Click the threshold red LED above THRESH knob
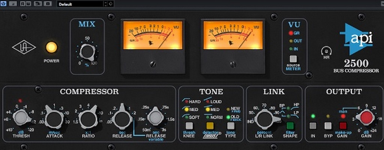Screen dimensions: 384x150 click(x=20, y=100)
